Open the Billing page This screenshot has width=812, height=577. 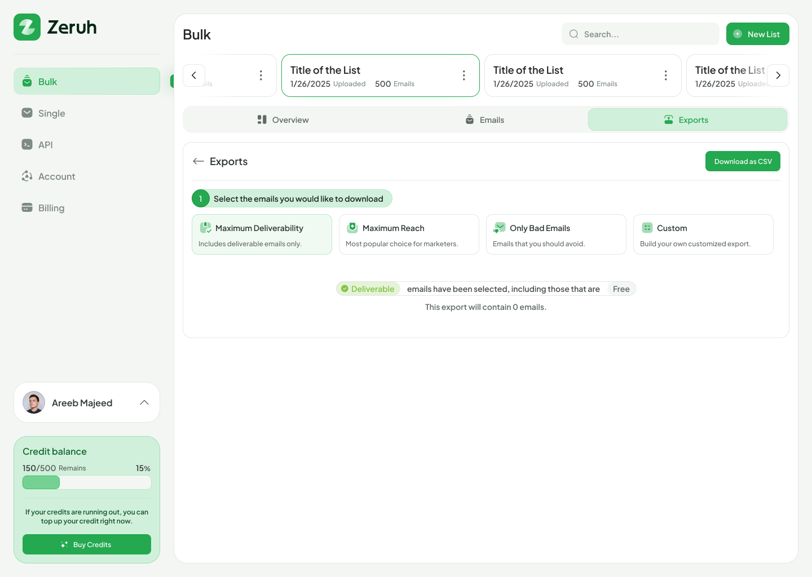pyautogui.click(x=87, y=207)
